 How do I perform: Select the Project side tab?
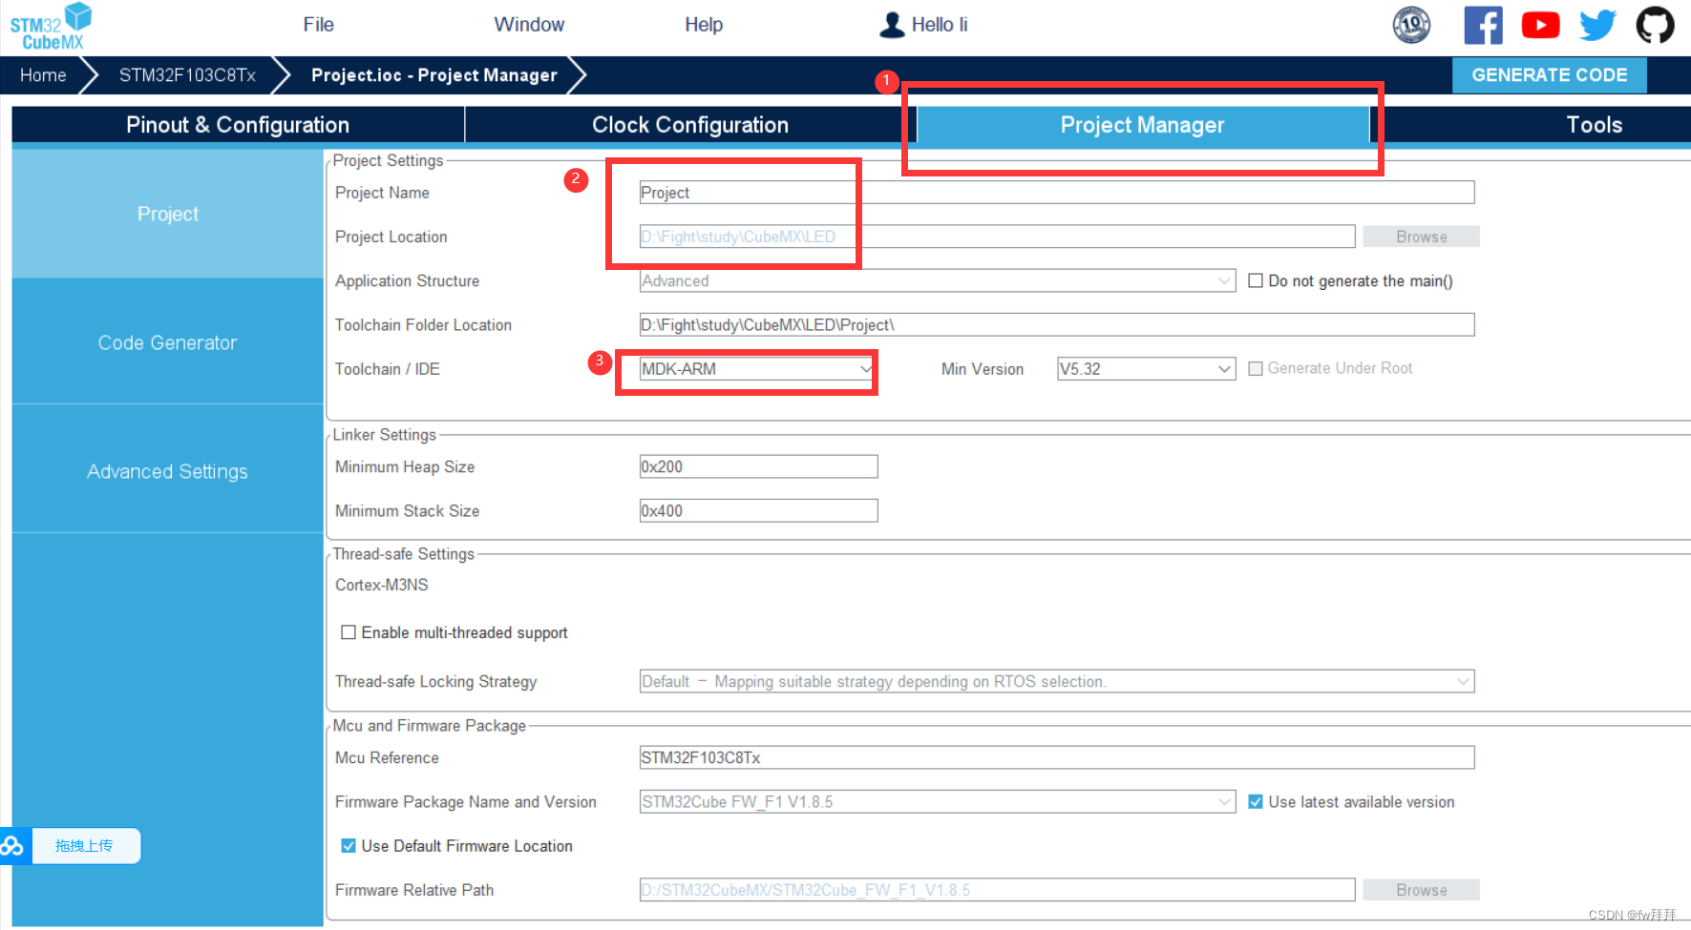coord(168,214)
